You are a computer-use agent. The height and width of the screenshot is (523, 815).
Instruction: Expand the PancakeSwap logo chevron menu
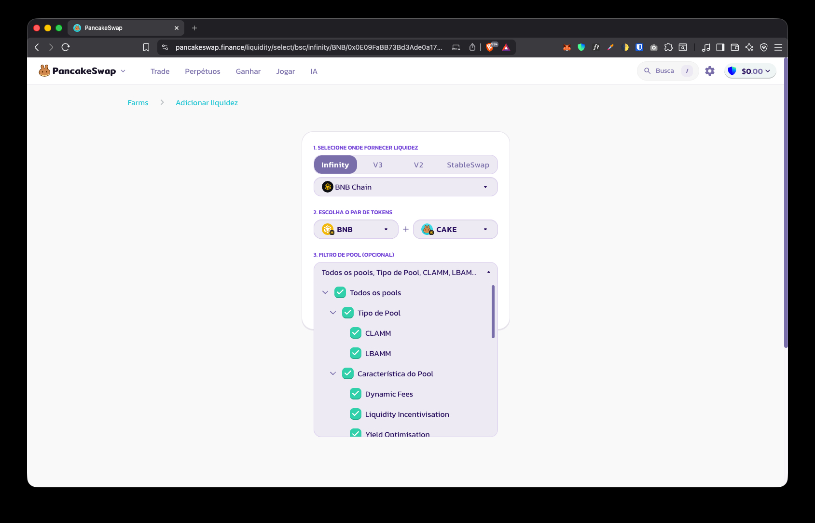(x=123, y=71)
